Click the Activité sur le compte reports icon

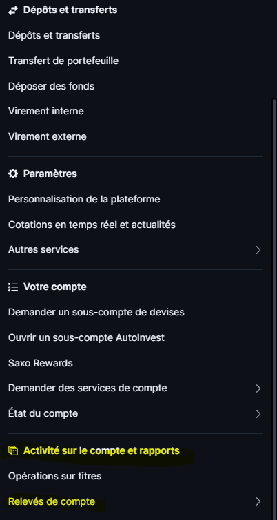pos(13,451)
